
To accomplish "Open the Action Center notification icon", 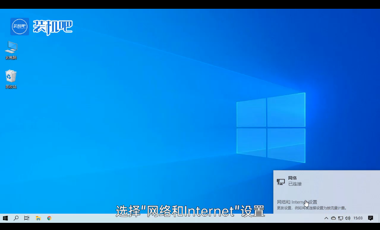I will [x=370, y=218].
